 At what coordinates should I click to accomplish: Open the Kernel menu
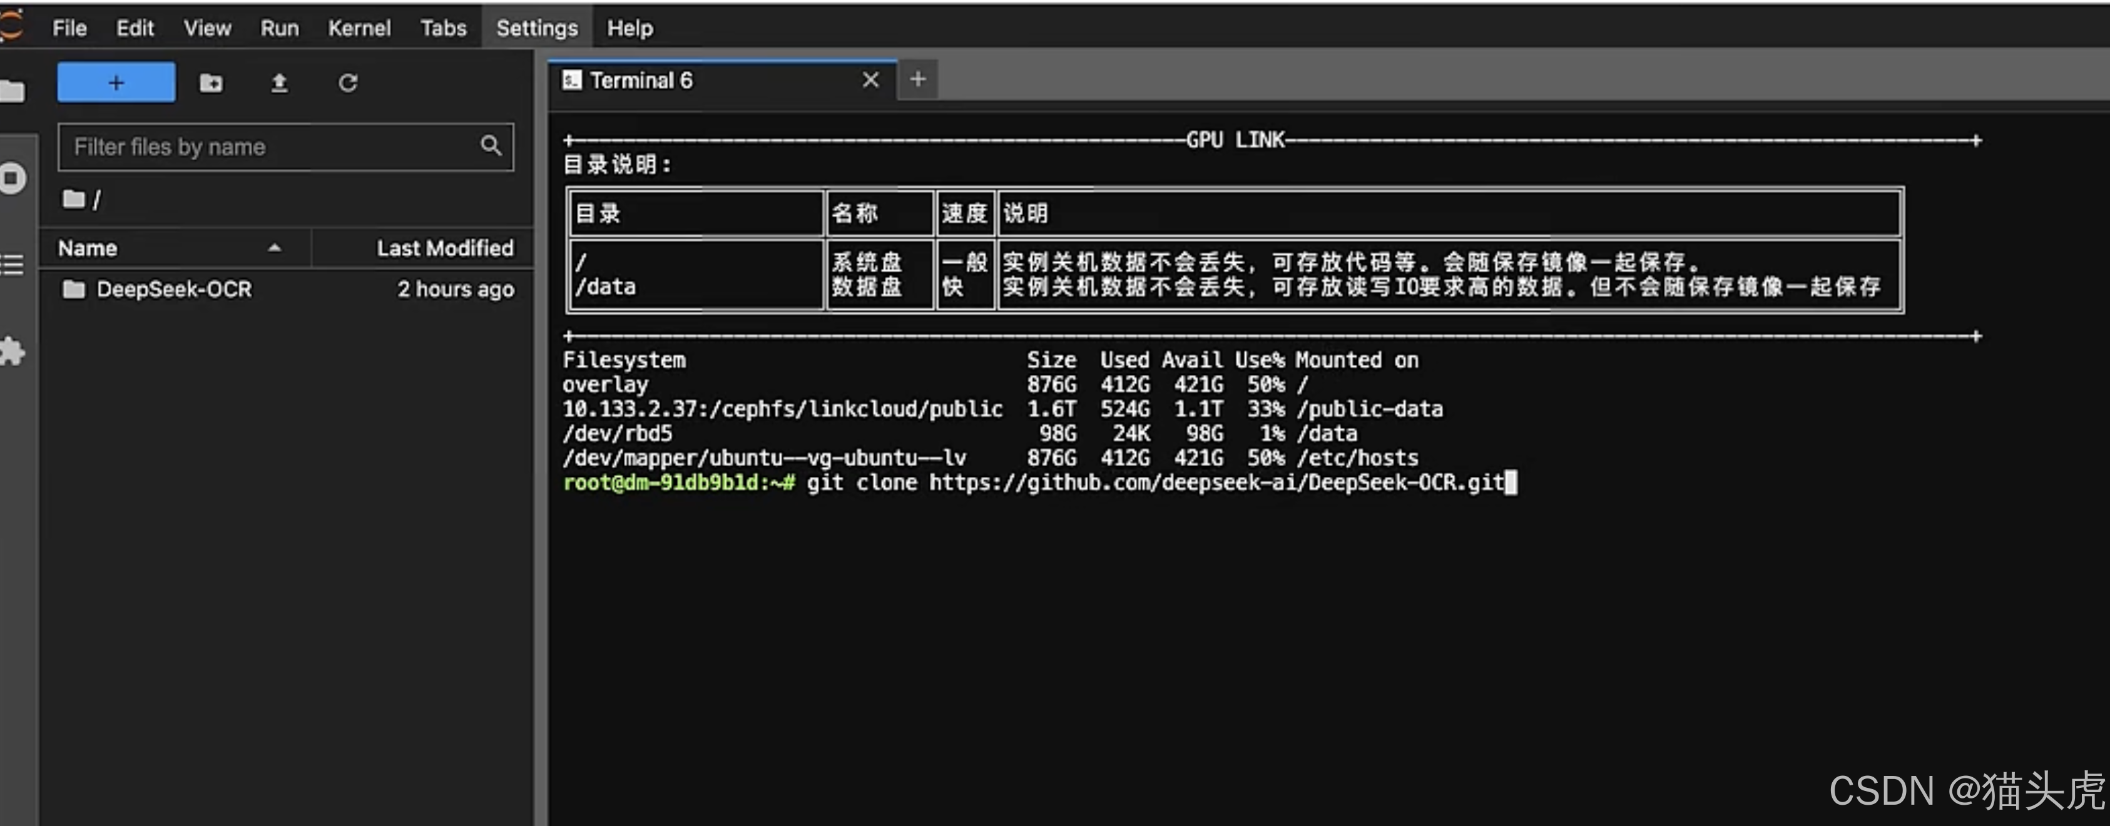pos(359,28)
